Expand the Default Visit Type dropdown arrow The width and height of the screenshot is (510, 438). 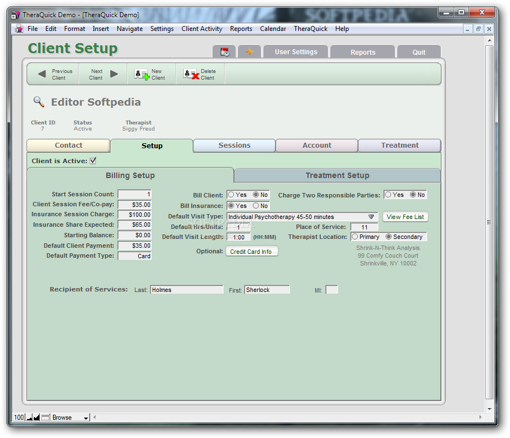point(371,217)
